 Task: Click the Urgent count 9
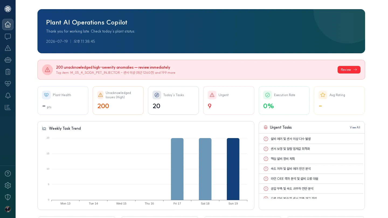[210, 106]
